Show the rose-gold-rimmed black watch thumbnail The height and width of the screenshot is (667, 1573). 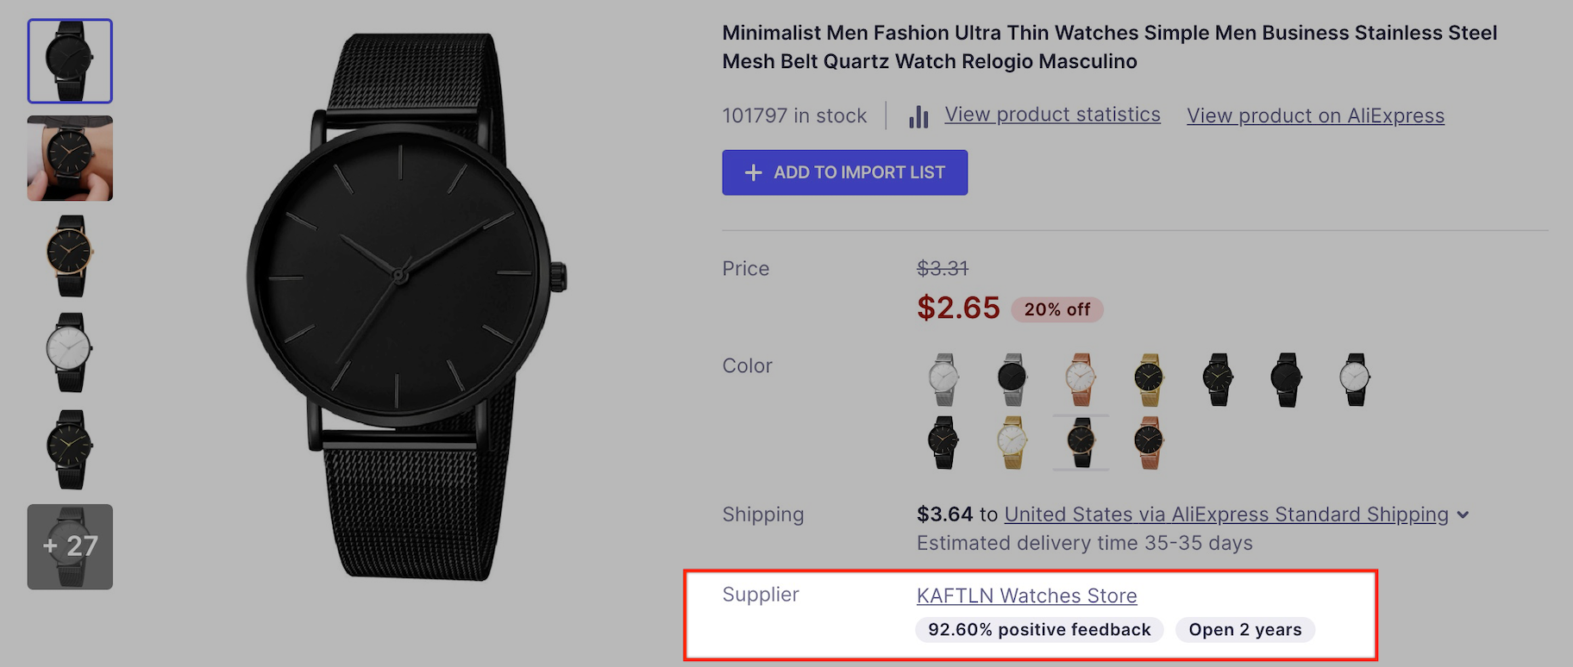[x=70, y=256]
